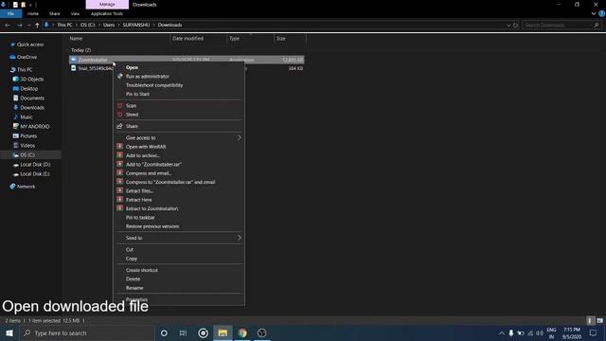Click the search magnifier icon
Image resolution: width=606 pixels, height=341 pixels.
pos(597,26)
